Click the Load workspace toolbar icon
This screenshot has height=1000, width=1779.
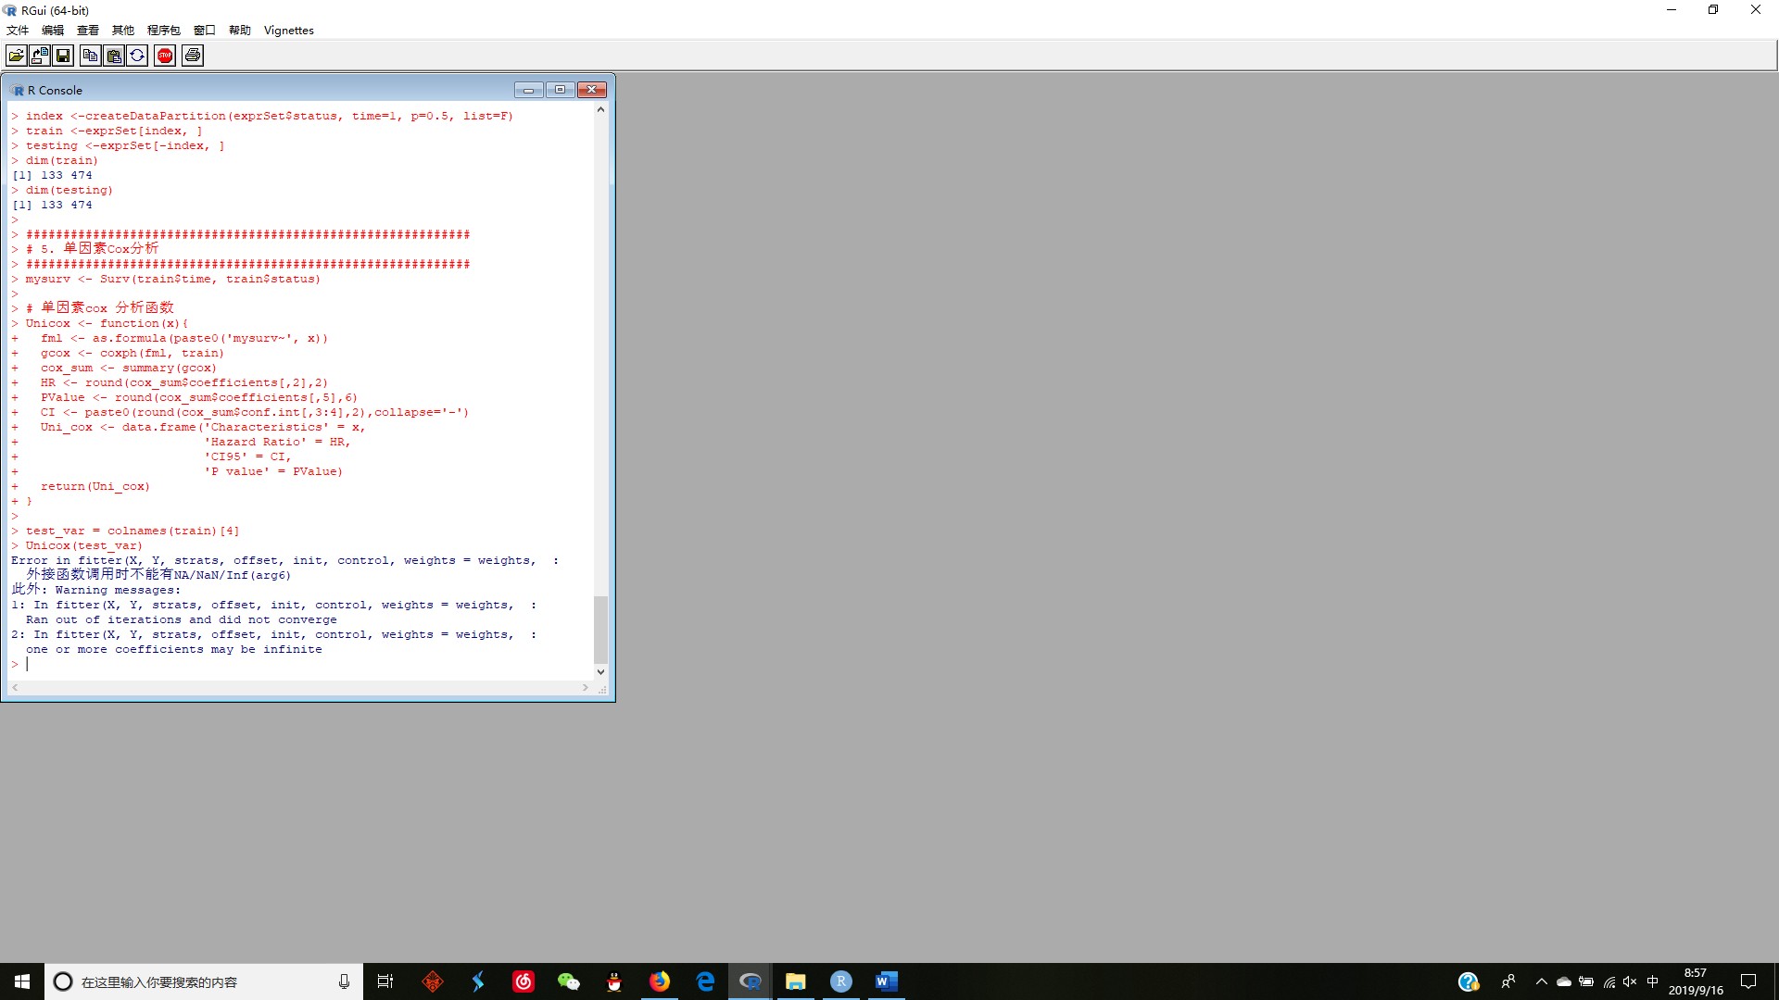pos(39,56)
